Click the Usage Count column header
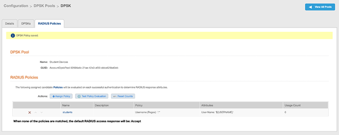Screen dimensions: 339x135 (x=306, y=105)
